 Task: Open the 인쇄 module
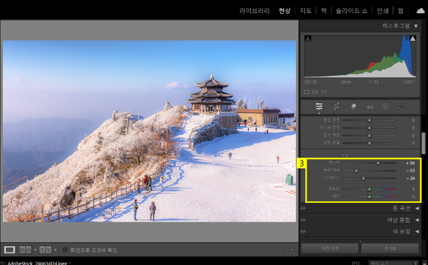(x=382, y=11)
